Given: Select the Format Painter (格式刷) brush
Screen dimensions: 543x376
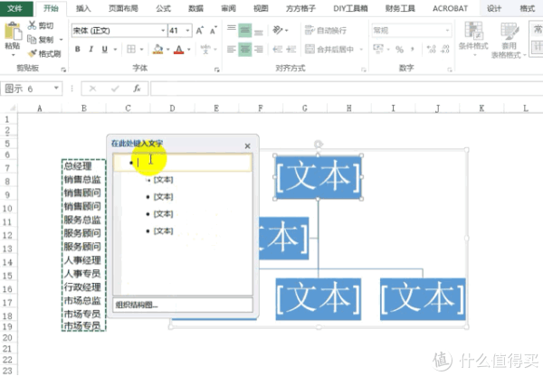Looking at the screenshot, I should click(x=33, y=53).
